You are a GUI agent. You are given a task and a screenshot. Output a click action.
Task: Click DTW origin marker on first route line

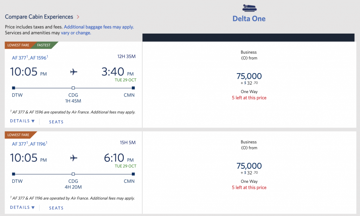14,88
